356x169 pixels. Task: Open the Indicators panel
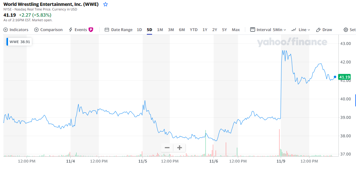click(x=16, y=30)
